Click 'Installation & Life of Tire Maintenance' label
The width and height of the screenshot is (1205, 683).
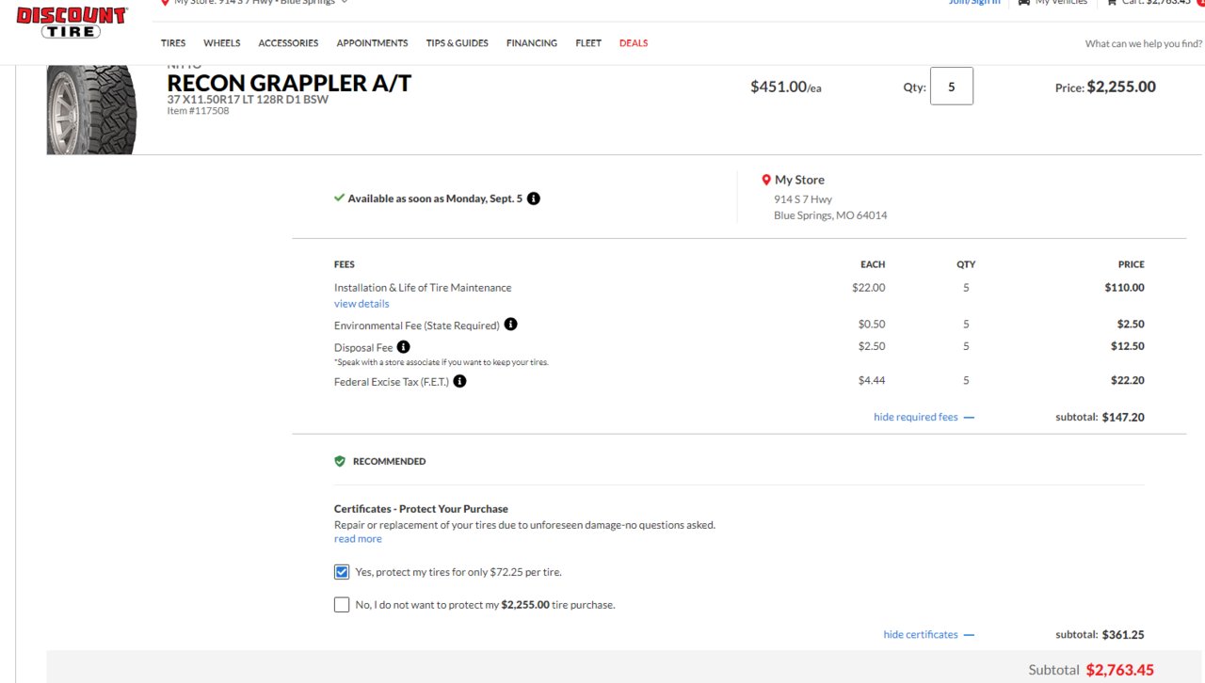point(423,288)
